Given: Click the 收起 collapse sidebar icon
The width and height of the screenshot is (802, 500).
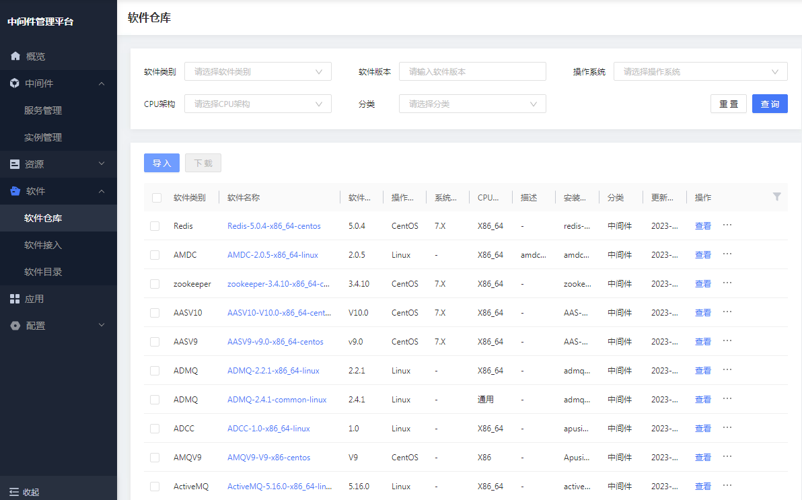Looking at the screenshot, I should click(14, 492).
